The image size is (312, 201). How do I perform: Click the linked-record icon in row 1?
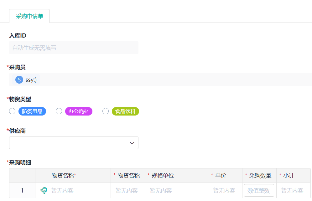click(x=44, y=190)
